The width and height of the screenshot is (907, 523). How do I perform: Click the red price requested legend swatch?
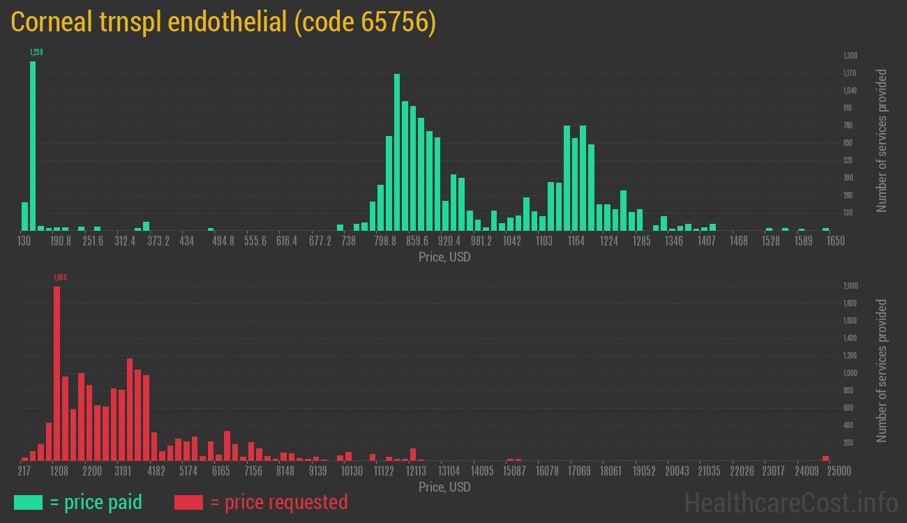[188, 502]
